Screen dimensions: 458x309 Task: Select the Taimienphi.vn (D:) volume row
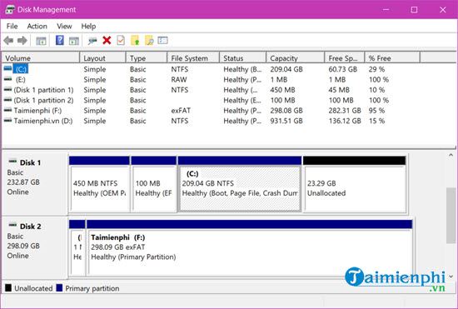tap(211, 121)
